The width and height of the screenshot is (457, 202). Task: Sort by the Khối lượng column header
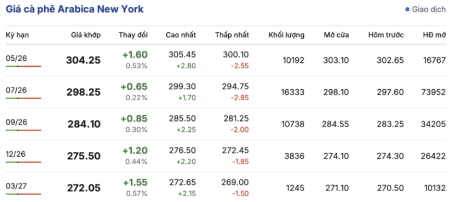[287, 35]
